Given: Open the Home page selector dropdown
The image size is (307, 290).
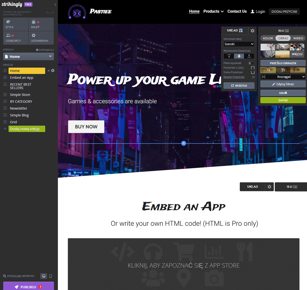Looking at the screenshot, I should pos(29,57).
